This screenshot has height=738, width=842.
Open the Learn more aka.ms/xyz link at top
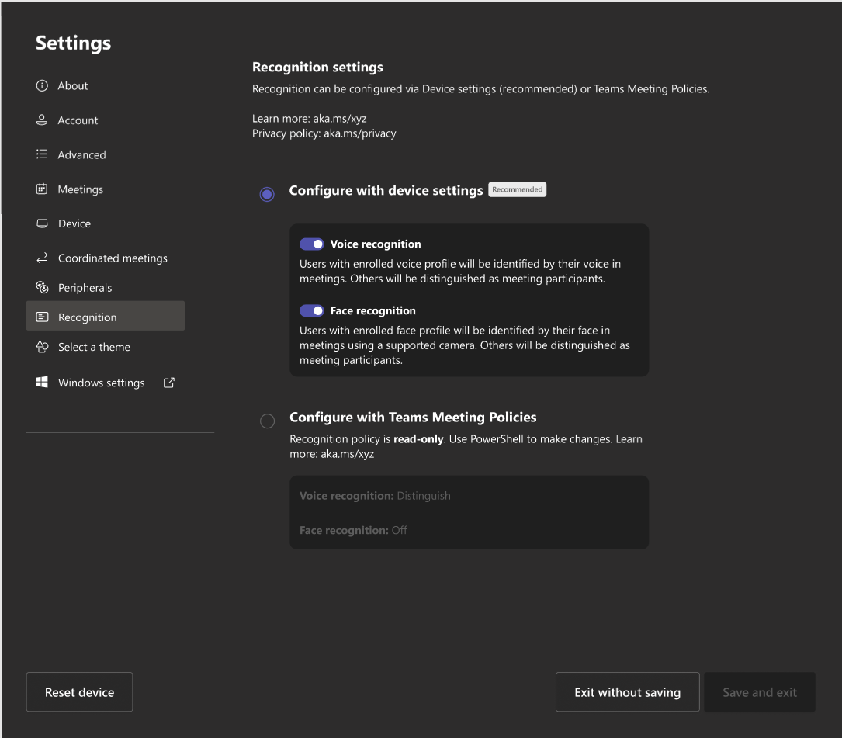pos(340,119)
